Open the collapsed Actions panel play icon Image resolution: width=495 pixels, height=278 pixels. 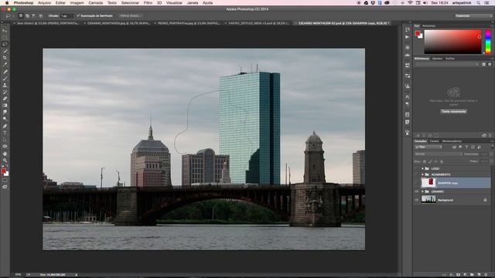(408, 37)
